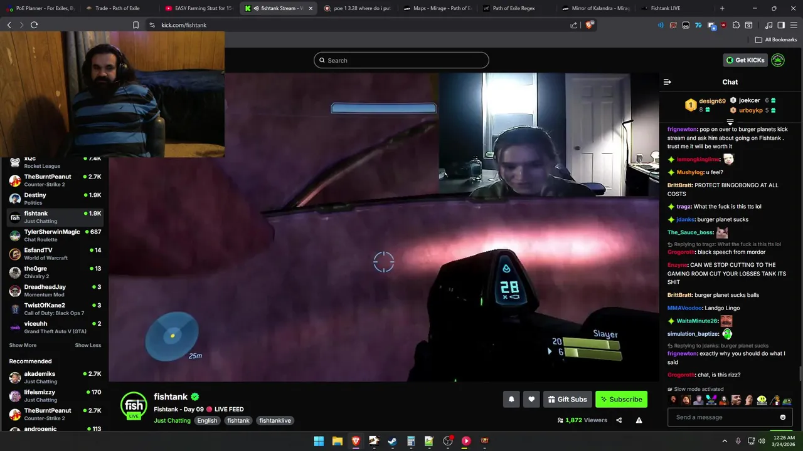Switch to Mirror of Kalandra tab
803x451 pixels.
(596, 8)
